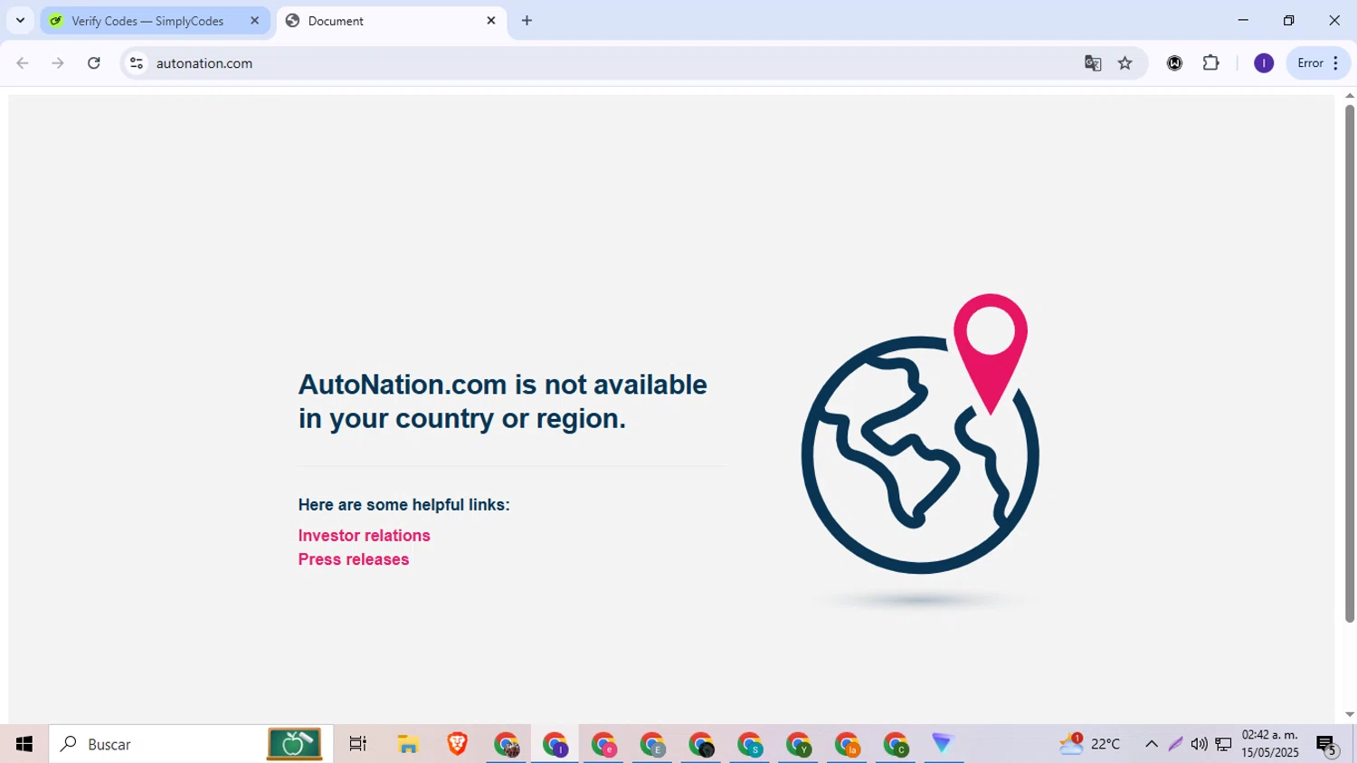Open Chrome taskbar icon with green 'Y' badge
Image resolution: width=1357 pixels, height=763 pixels.
coord(800,744)
